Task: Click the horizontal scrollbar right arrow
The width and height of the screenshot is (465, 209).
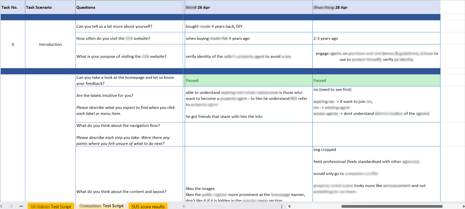Action: [x=463, y=206]
